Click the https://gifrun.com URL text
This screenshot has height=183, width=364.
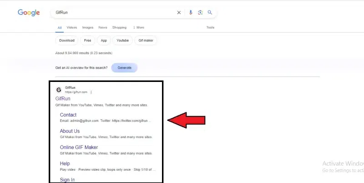pos(76,92)
